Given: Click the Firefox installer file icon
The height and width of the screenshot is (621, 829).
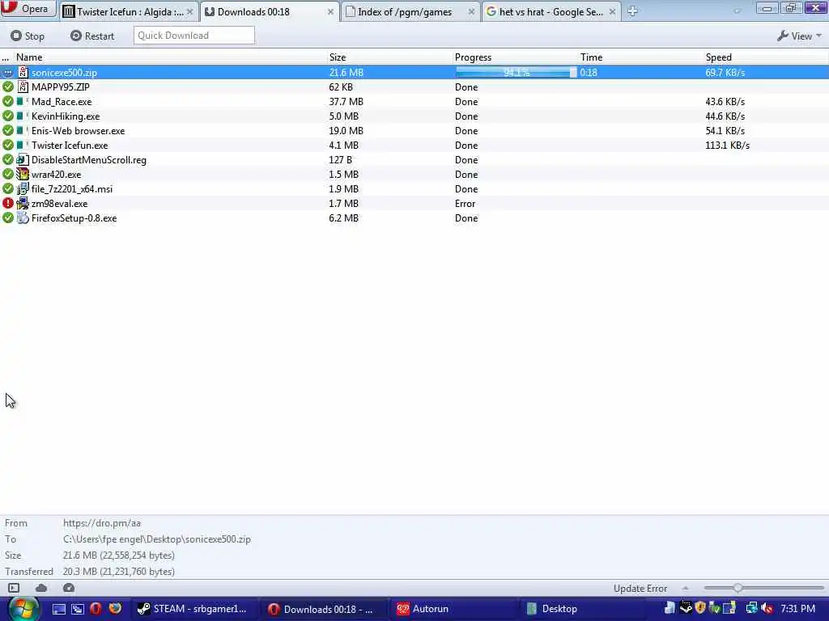Looking at the screenshot, I should pyautogui.click(x=23, y=218).
